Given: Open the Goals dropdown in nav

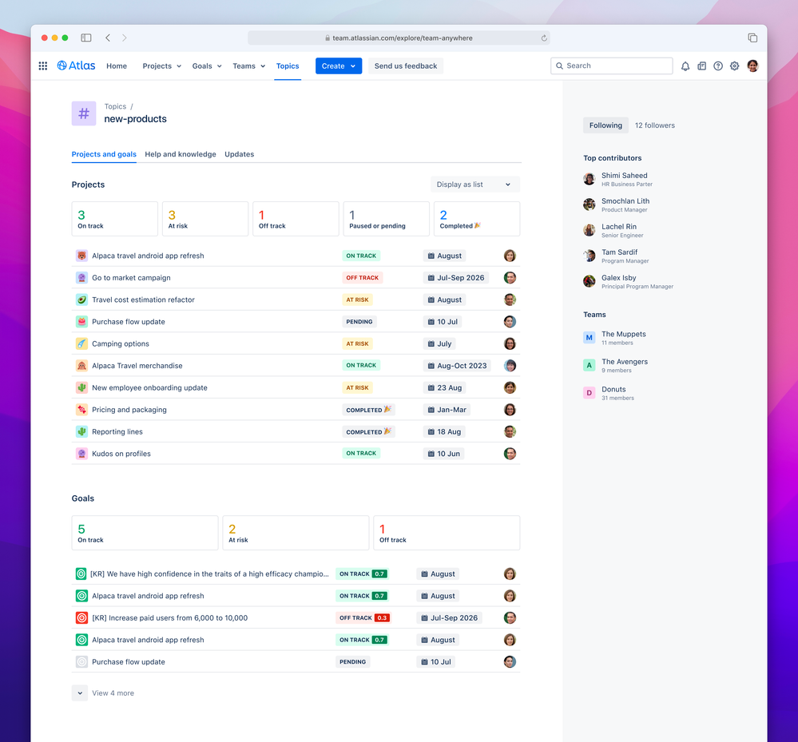Looking at the screenshot, I should pyautogui.click(x=207, y=66).
